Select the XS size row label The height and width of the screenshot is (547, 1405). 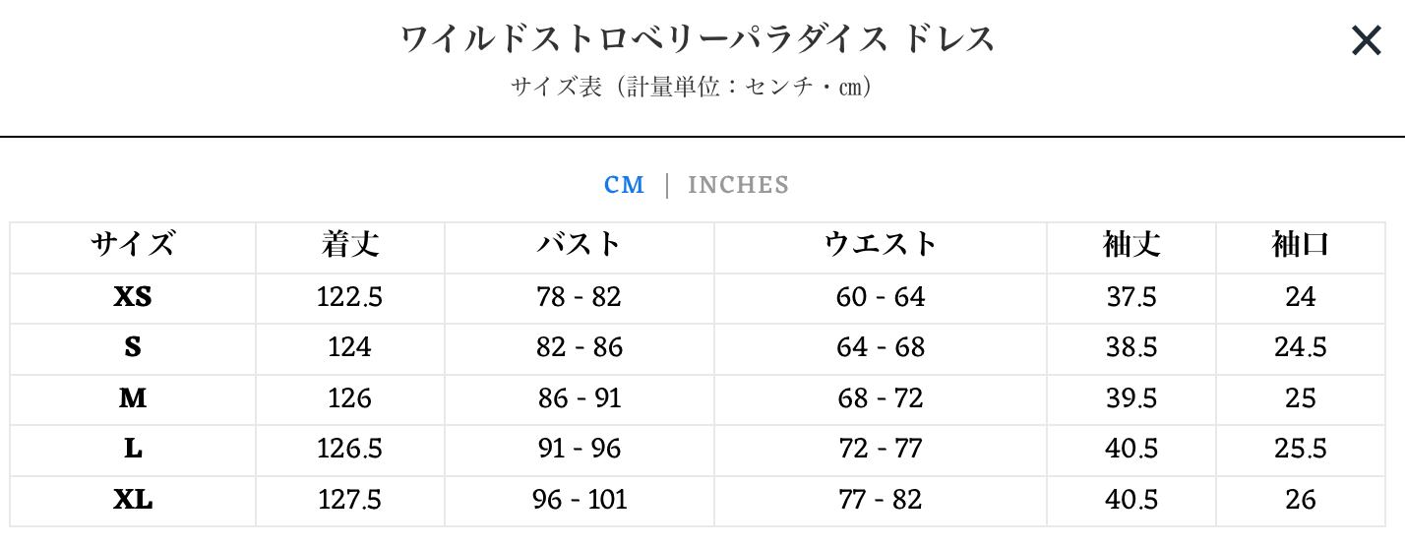point(133,296)
